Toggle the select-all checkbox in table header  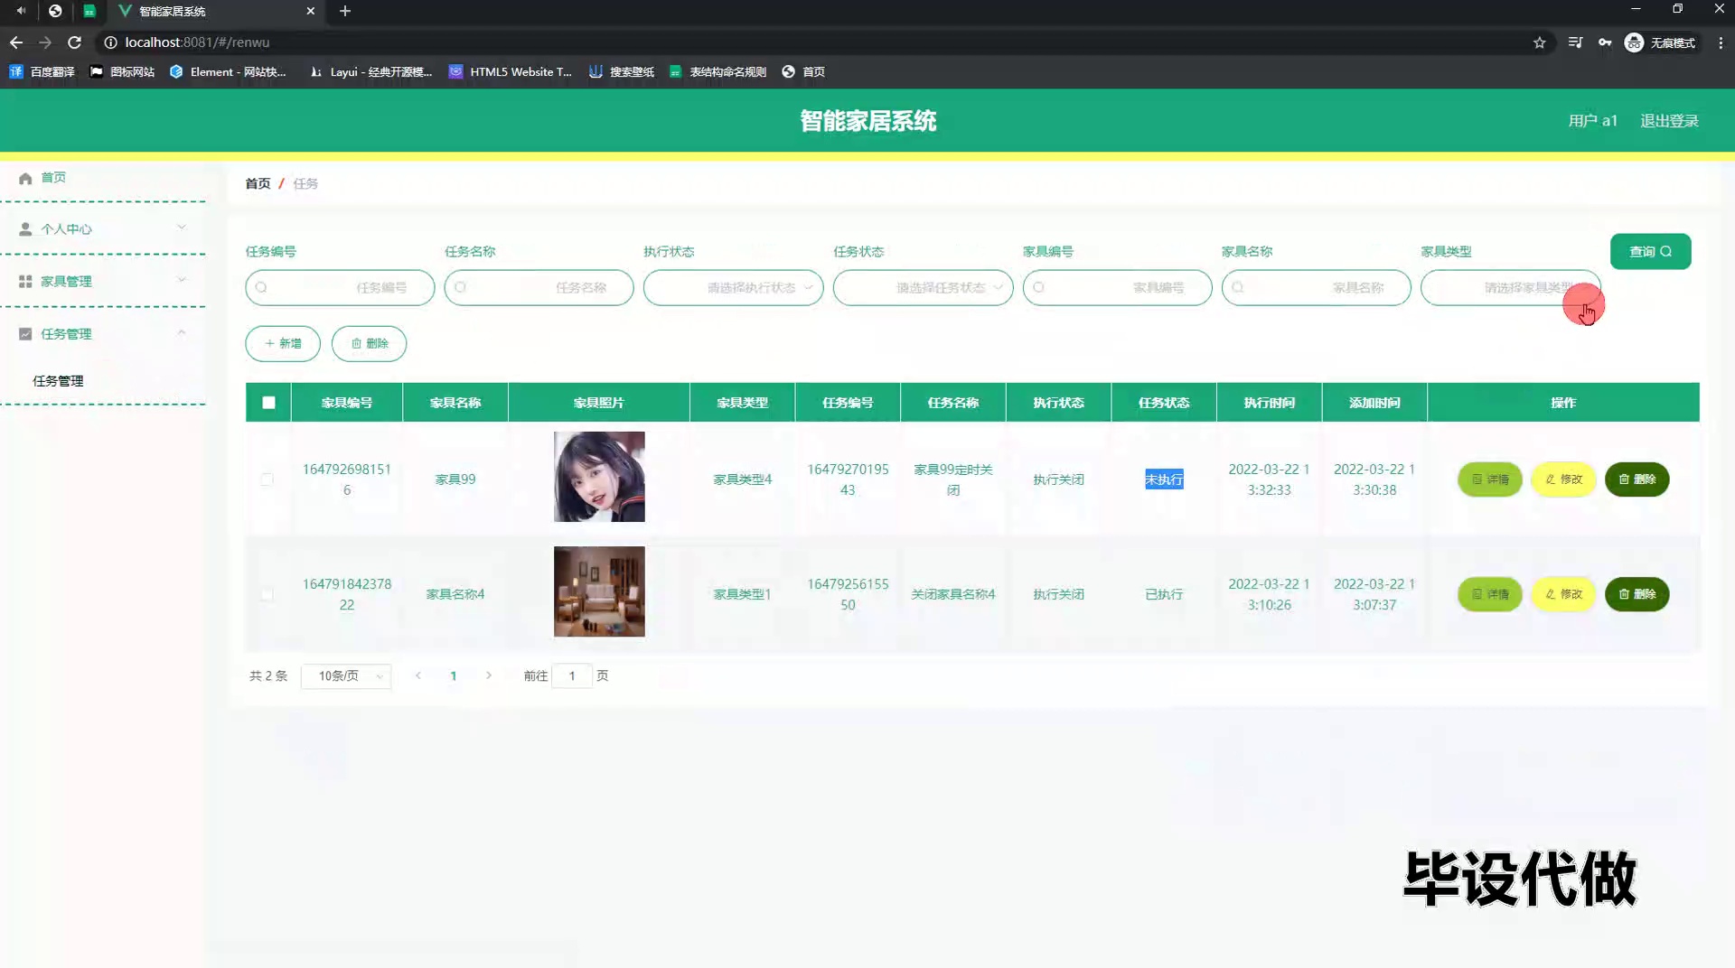point(268,403)
